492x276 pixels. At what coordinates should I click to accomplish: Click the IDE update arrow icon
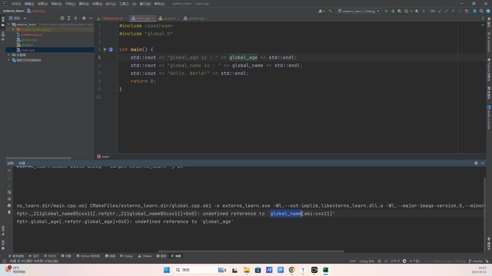pos(488,11)
